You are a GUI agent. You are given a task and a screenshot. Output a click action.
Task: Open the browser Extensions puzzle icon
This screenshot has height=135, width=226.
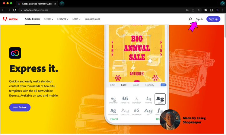pyautogui.click(x=206, y=10)
